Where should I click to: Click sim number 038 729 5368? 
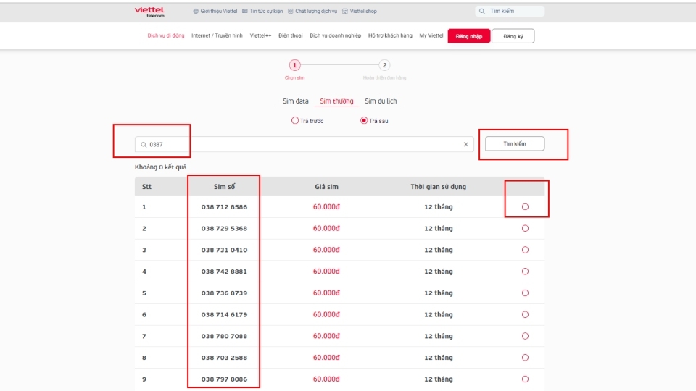(224, 228)
